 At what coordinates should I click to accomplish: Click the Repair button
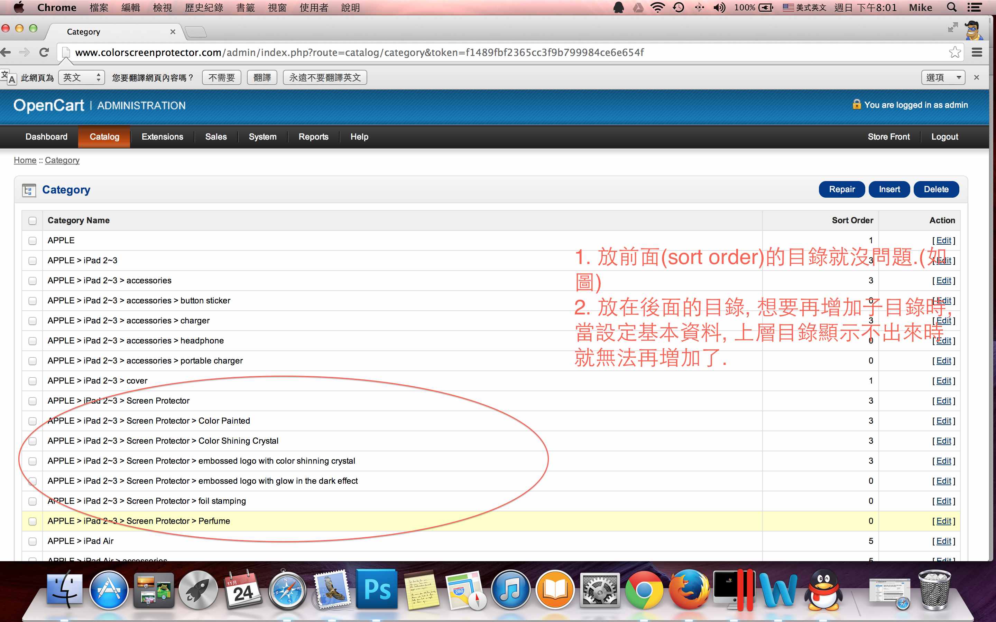pyautogui.click(x=842, y=189)
